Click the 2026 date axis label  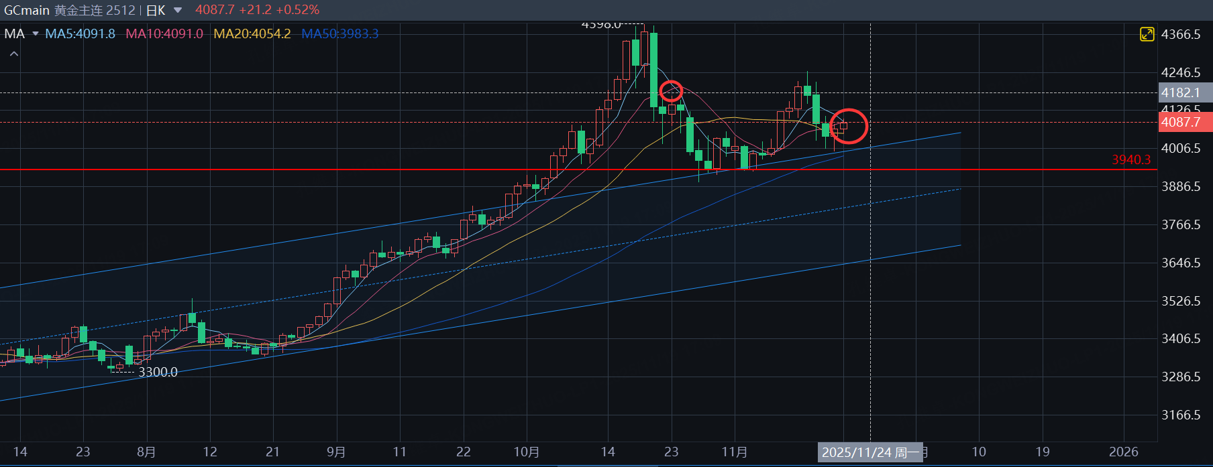[x=1124, y=452]
